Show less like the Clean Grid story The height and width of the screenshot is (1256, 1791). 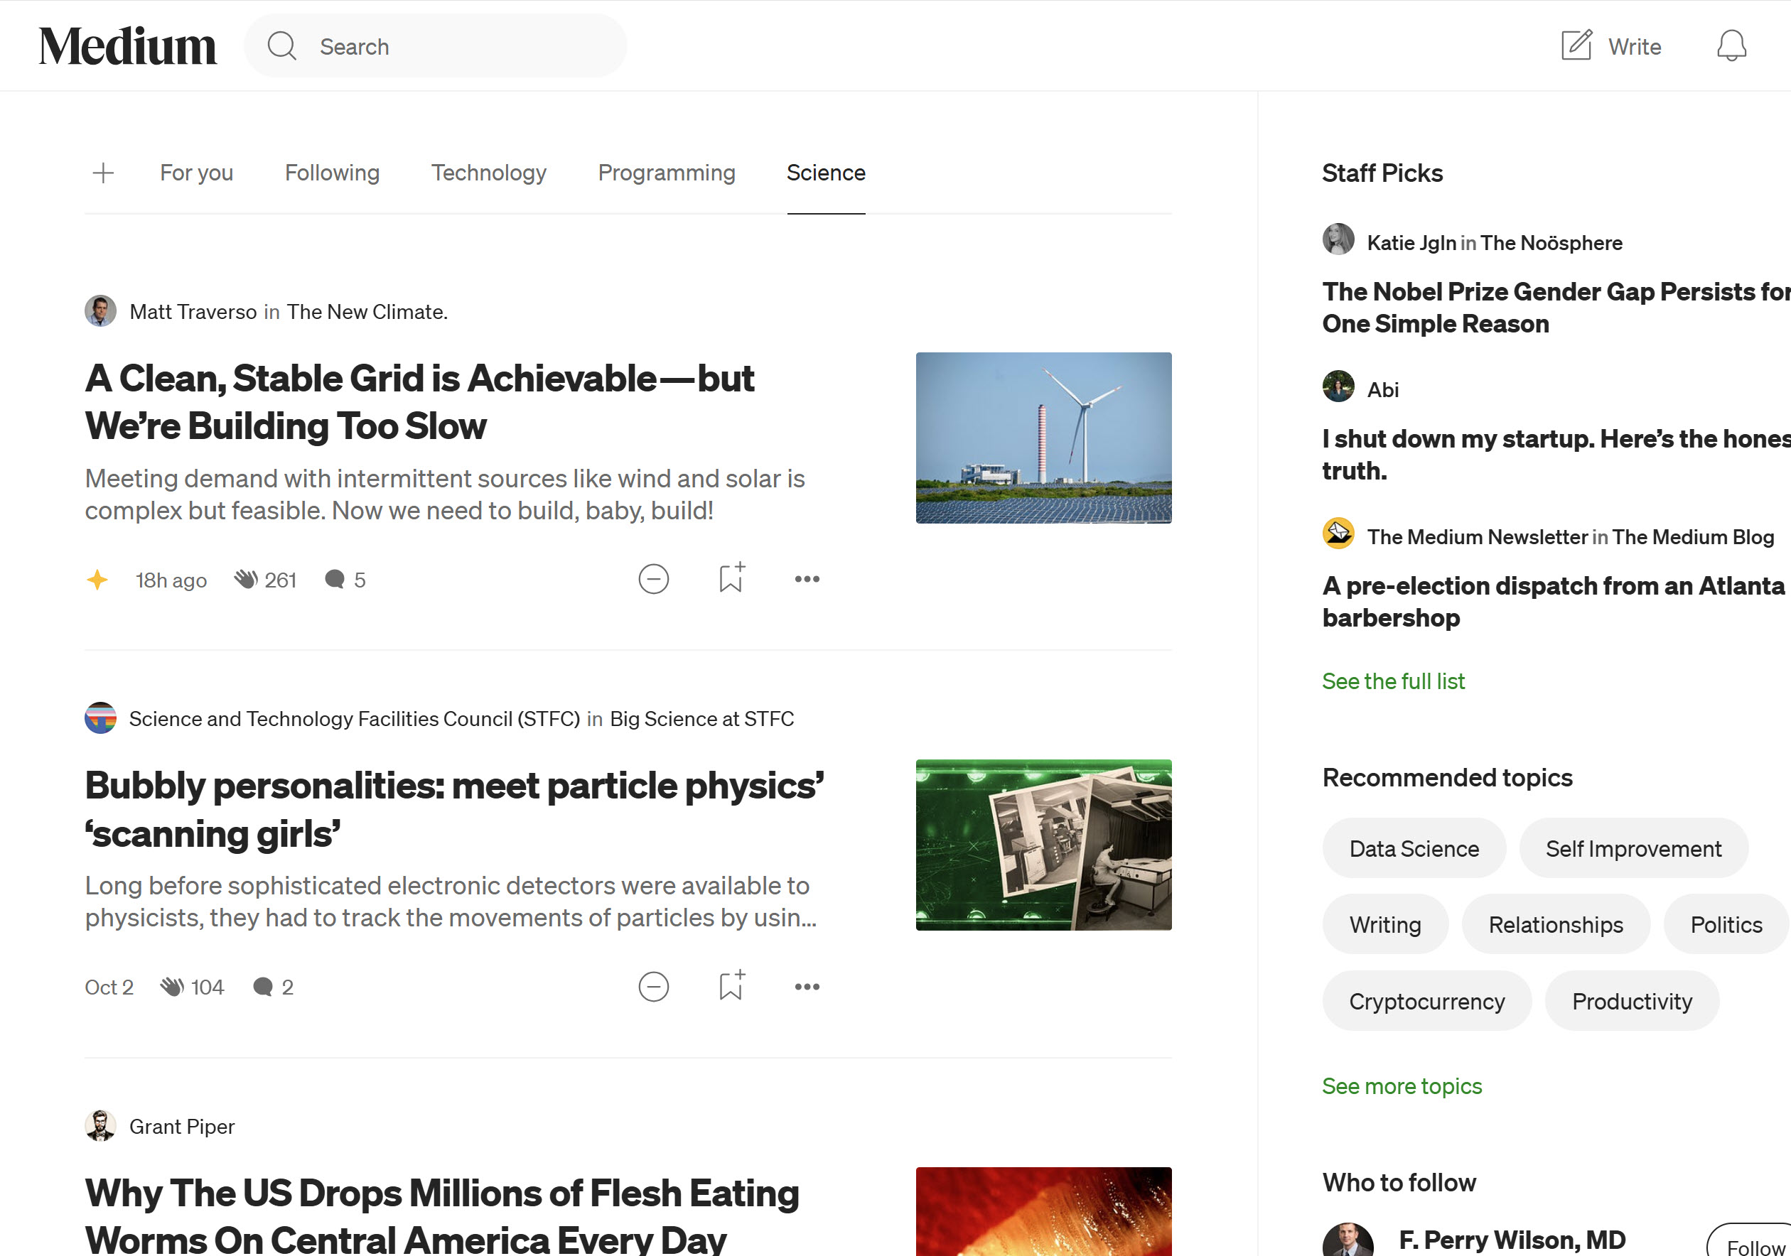click(x=653, y=579)
